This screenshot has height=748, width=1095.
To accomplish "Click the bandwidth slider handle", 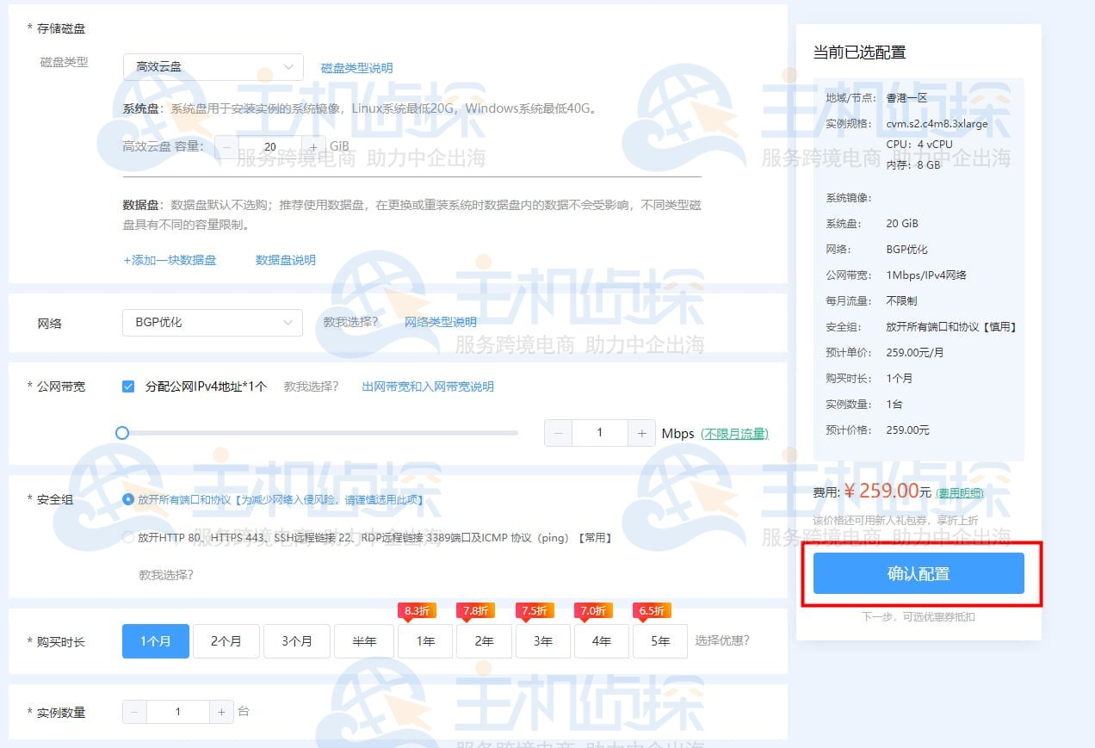I will coord(121,433).
